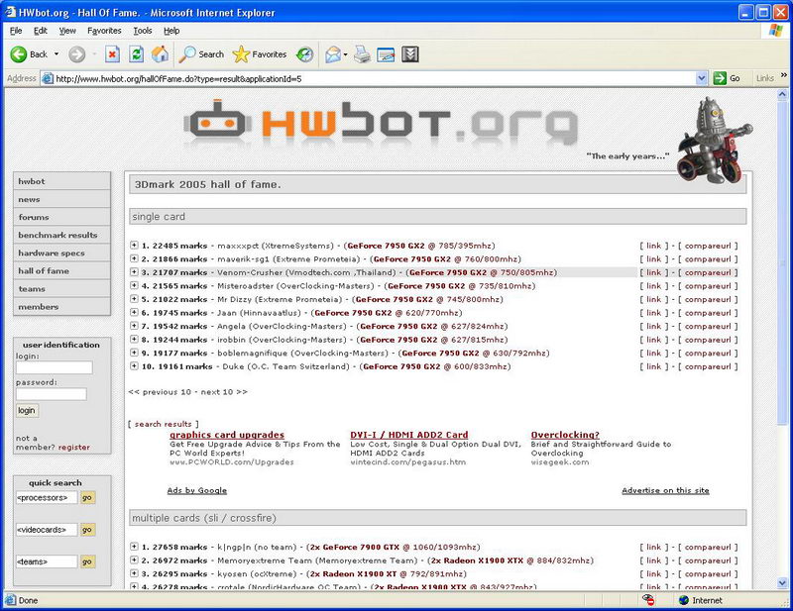This screenshot has height=611, width=793.
Task: Expand result 4 by Misteroadster
Action: pyautogui.click(x=134, y=285)
